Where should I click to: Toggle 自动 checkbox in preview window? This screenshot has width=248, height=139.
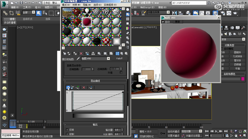point(163,22)
